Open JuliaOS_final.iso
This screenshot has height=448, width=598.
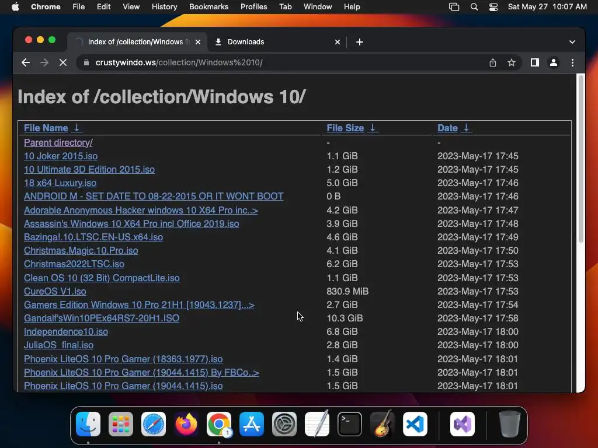click(58, 345)
